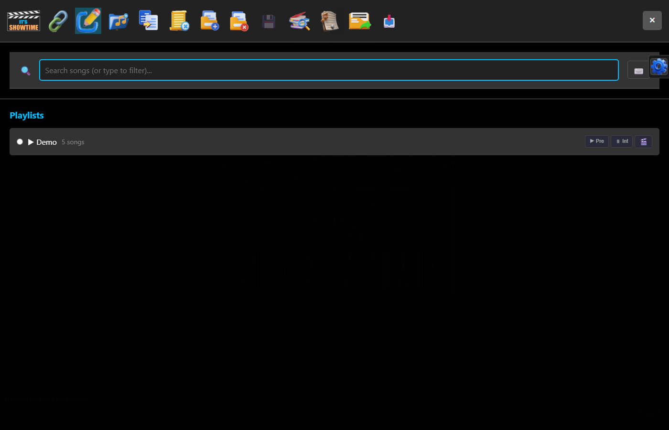
Task: Click the on-screen keyboard button
Action: point(638,71)
